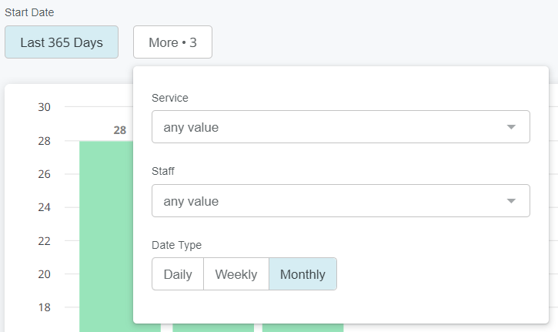558x332 pixels.
Task: Click the 18 y-axis tick label
Action: click(44, 307)
